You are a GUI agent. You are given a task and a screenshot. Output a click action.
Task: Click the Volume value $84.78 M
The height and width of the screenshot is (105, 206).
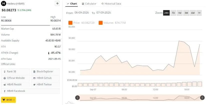click(55, 35)
